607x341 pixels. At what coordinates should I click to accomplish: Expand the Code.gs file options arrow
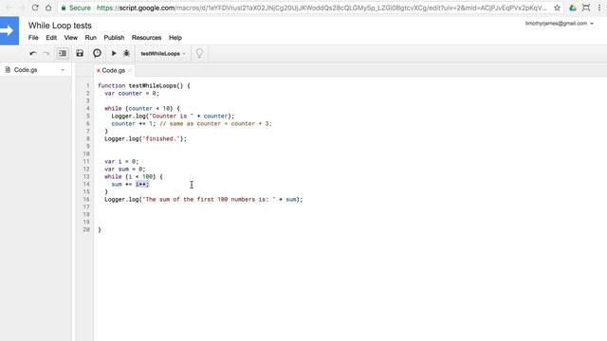63,70
